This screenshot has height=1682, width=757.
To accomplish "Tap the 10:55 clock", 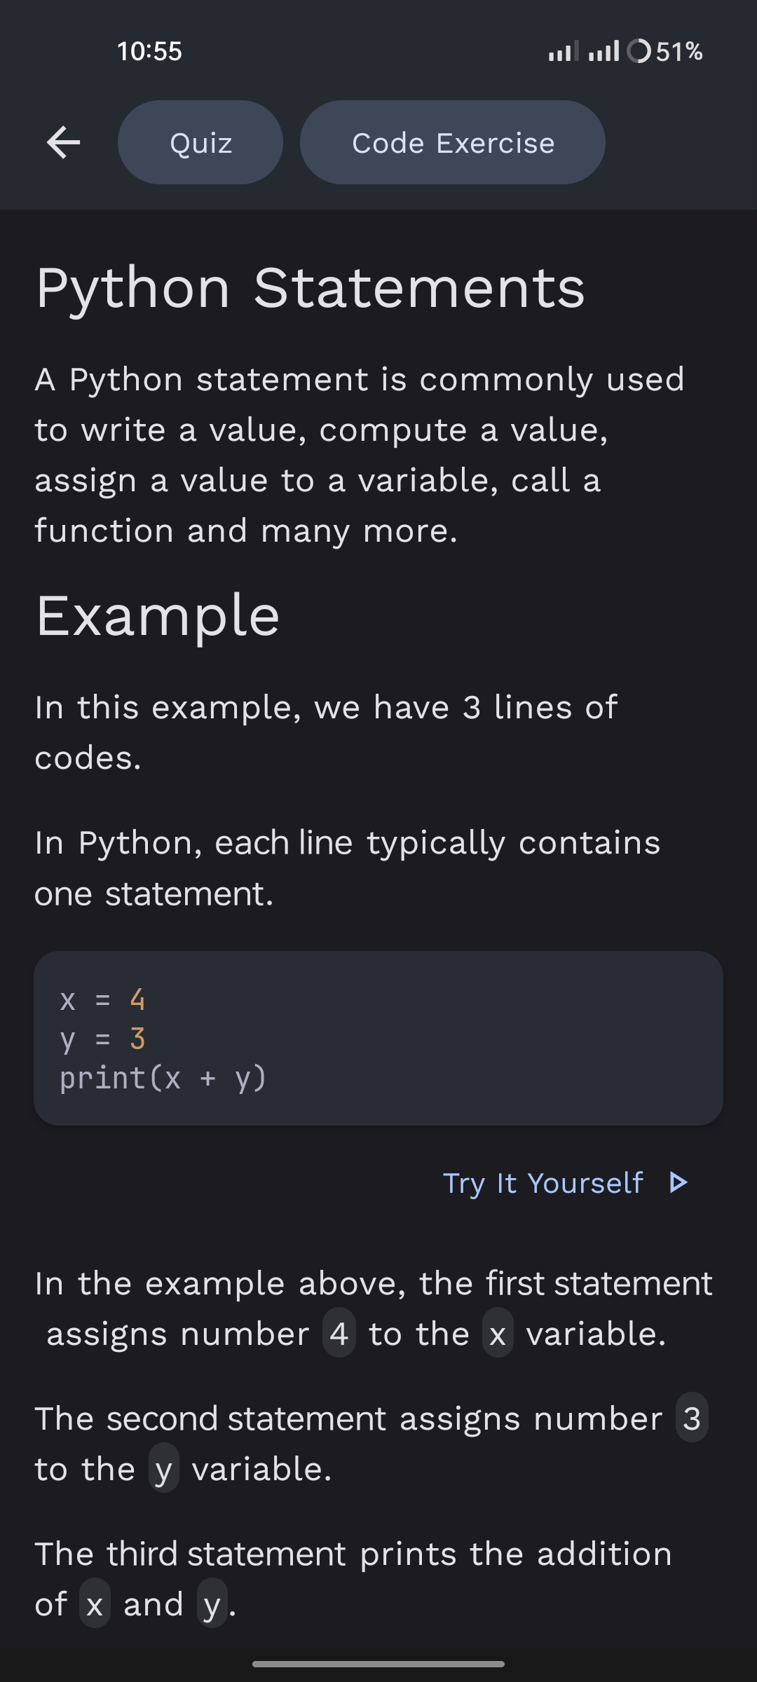I will (149, 51).
